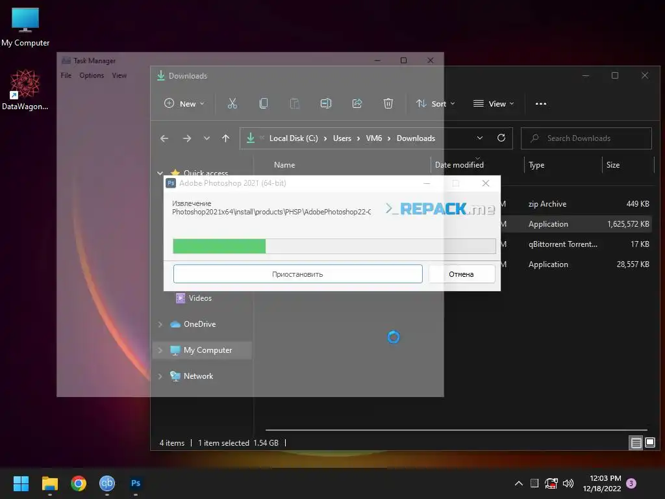This screenshot has width=665, height=499.
Task: Expand the address bar history dropdown
Action: pyautogui.click(x=480, y=138)
